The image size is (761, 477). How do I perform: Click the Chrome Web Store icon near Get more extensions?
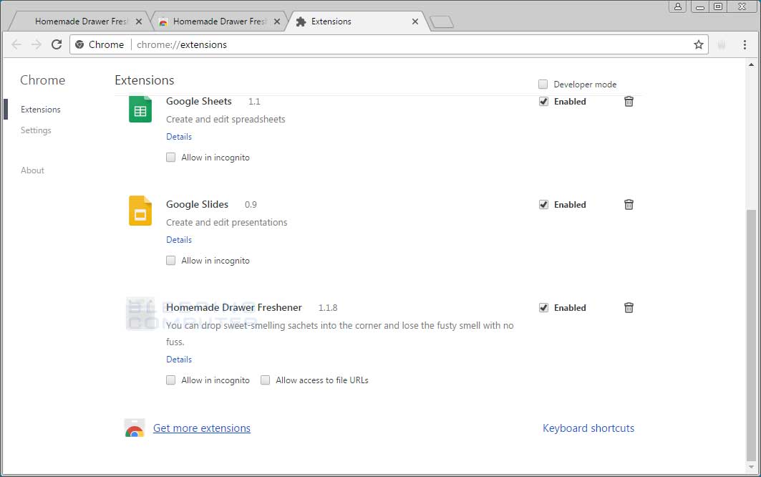pyautogui.click(x=135, y=428)
